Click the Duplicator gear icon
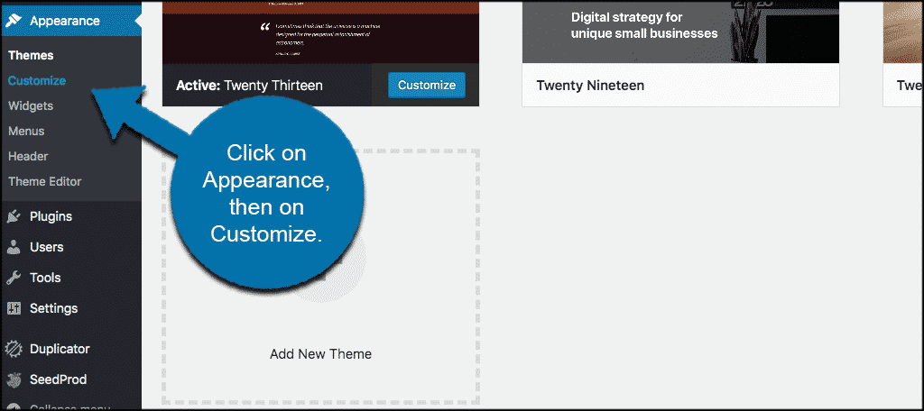Viewport: 924px width, 411px height. pos(13,349)
